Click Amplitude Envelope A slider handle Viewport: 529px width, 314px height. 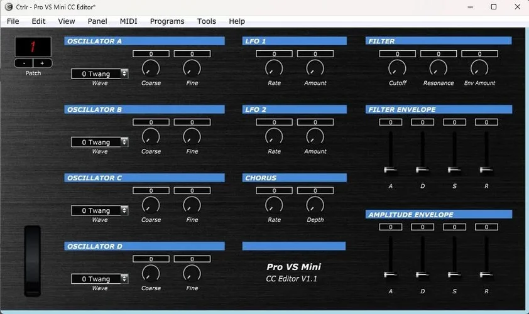pyautogui.click(x=390, y=274)
